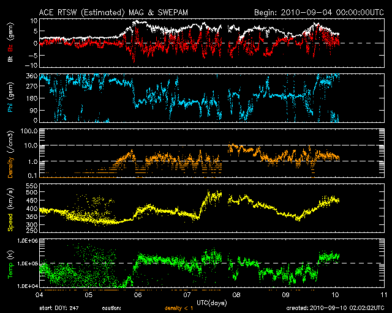392x313 pixels.
Task: Click the '500' speed axis value
Action: coord(32,192)
